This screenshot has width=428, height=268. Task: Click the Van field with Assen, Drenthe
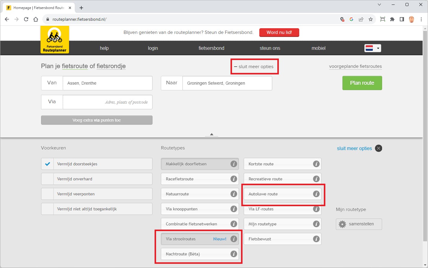(107, 83)
